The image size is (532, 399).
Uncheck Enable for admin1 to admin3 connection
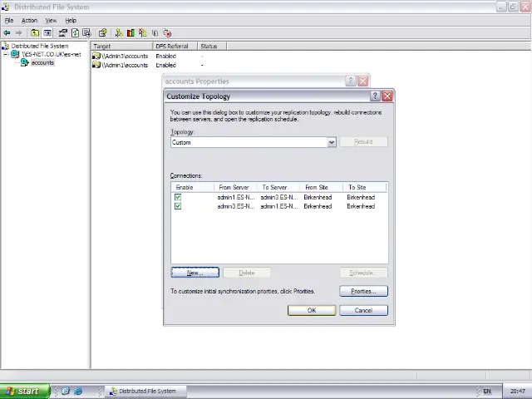pos(178,198)
